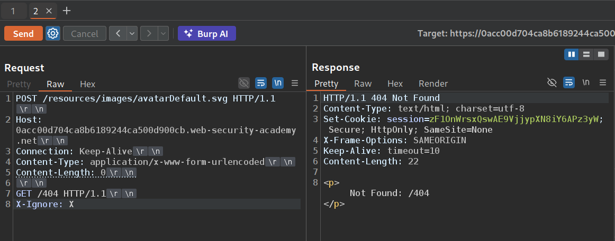Switch to the Request Hex tab
615x241 pixels.
87,84
